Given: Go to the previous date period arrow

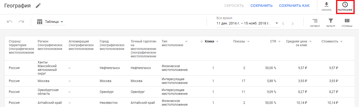Looking at the screenshot, I should (x=283, y=23).
